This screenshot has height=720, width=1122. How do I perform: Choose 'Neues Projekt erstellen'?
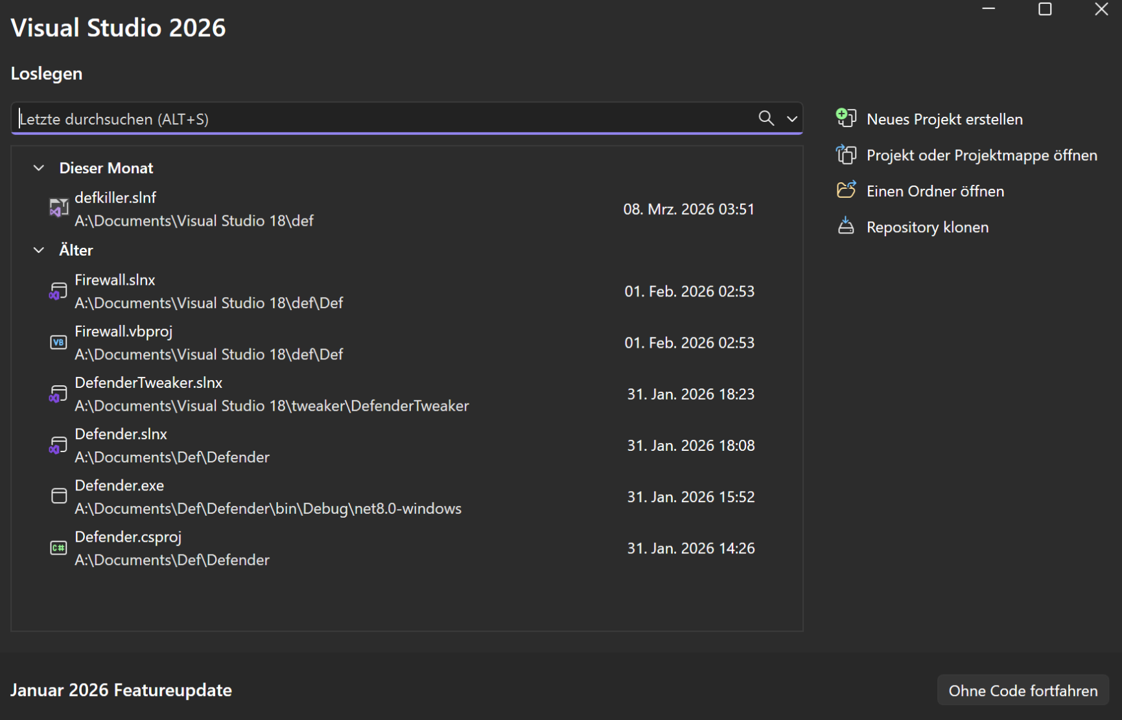click(944, 119)
